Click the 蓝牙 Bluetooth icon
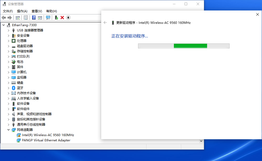The image size is (262, 161). [x=14, y=88]
